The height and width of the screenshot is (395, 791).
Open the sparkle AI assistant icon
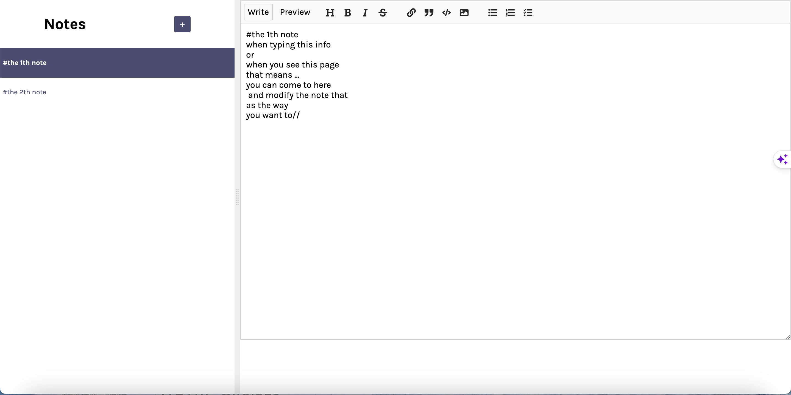click(782, 159)
